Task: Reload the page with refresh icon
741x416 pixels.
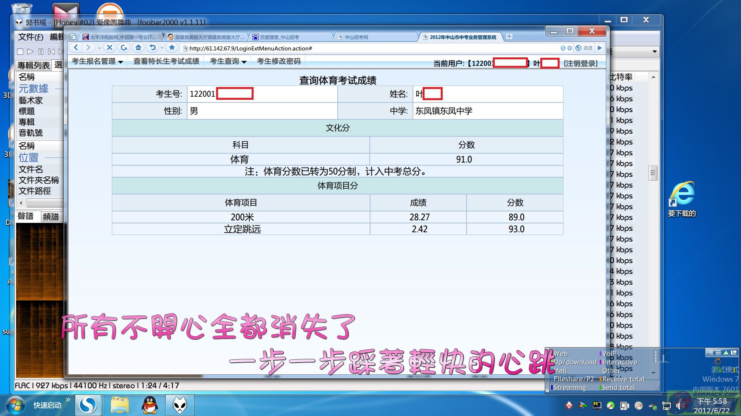Action: click(x=124, y=48)
